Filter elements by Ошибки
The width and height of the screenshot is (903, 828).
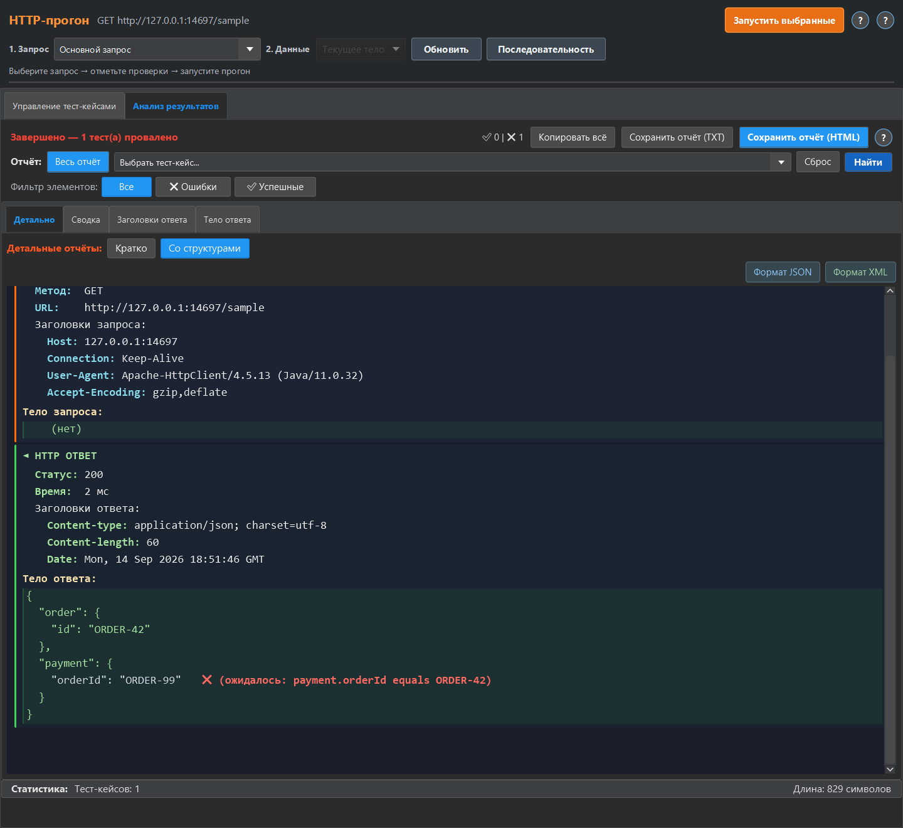pos(193,187)
